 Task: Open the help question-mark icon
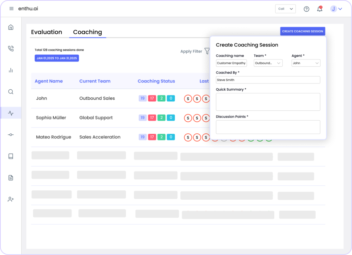(306, 9)
